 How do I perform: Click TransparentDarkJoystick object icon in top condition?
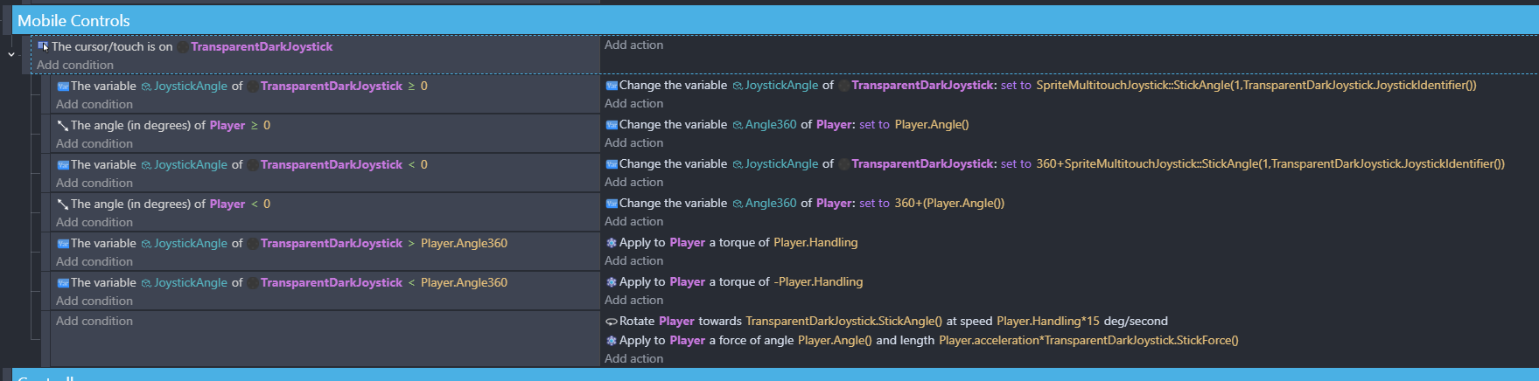[182, 47]
